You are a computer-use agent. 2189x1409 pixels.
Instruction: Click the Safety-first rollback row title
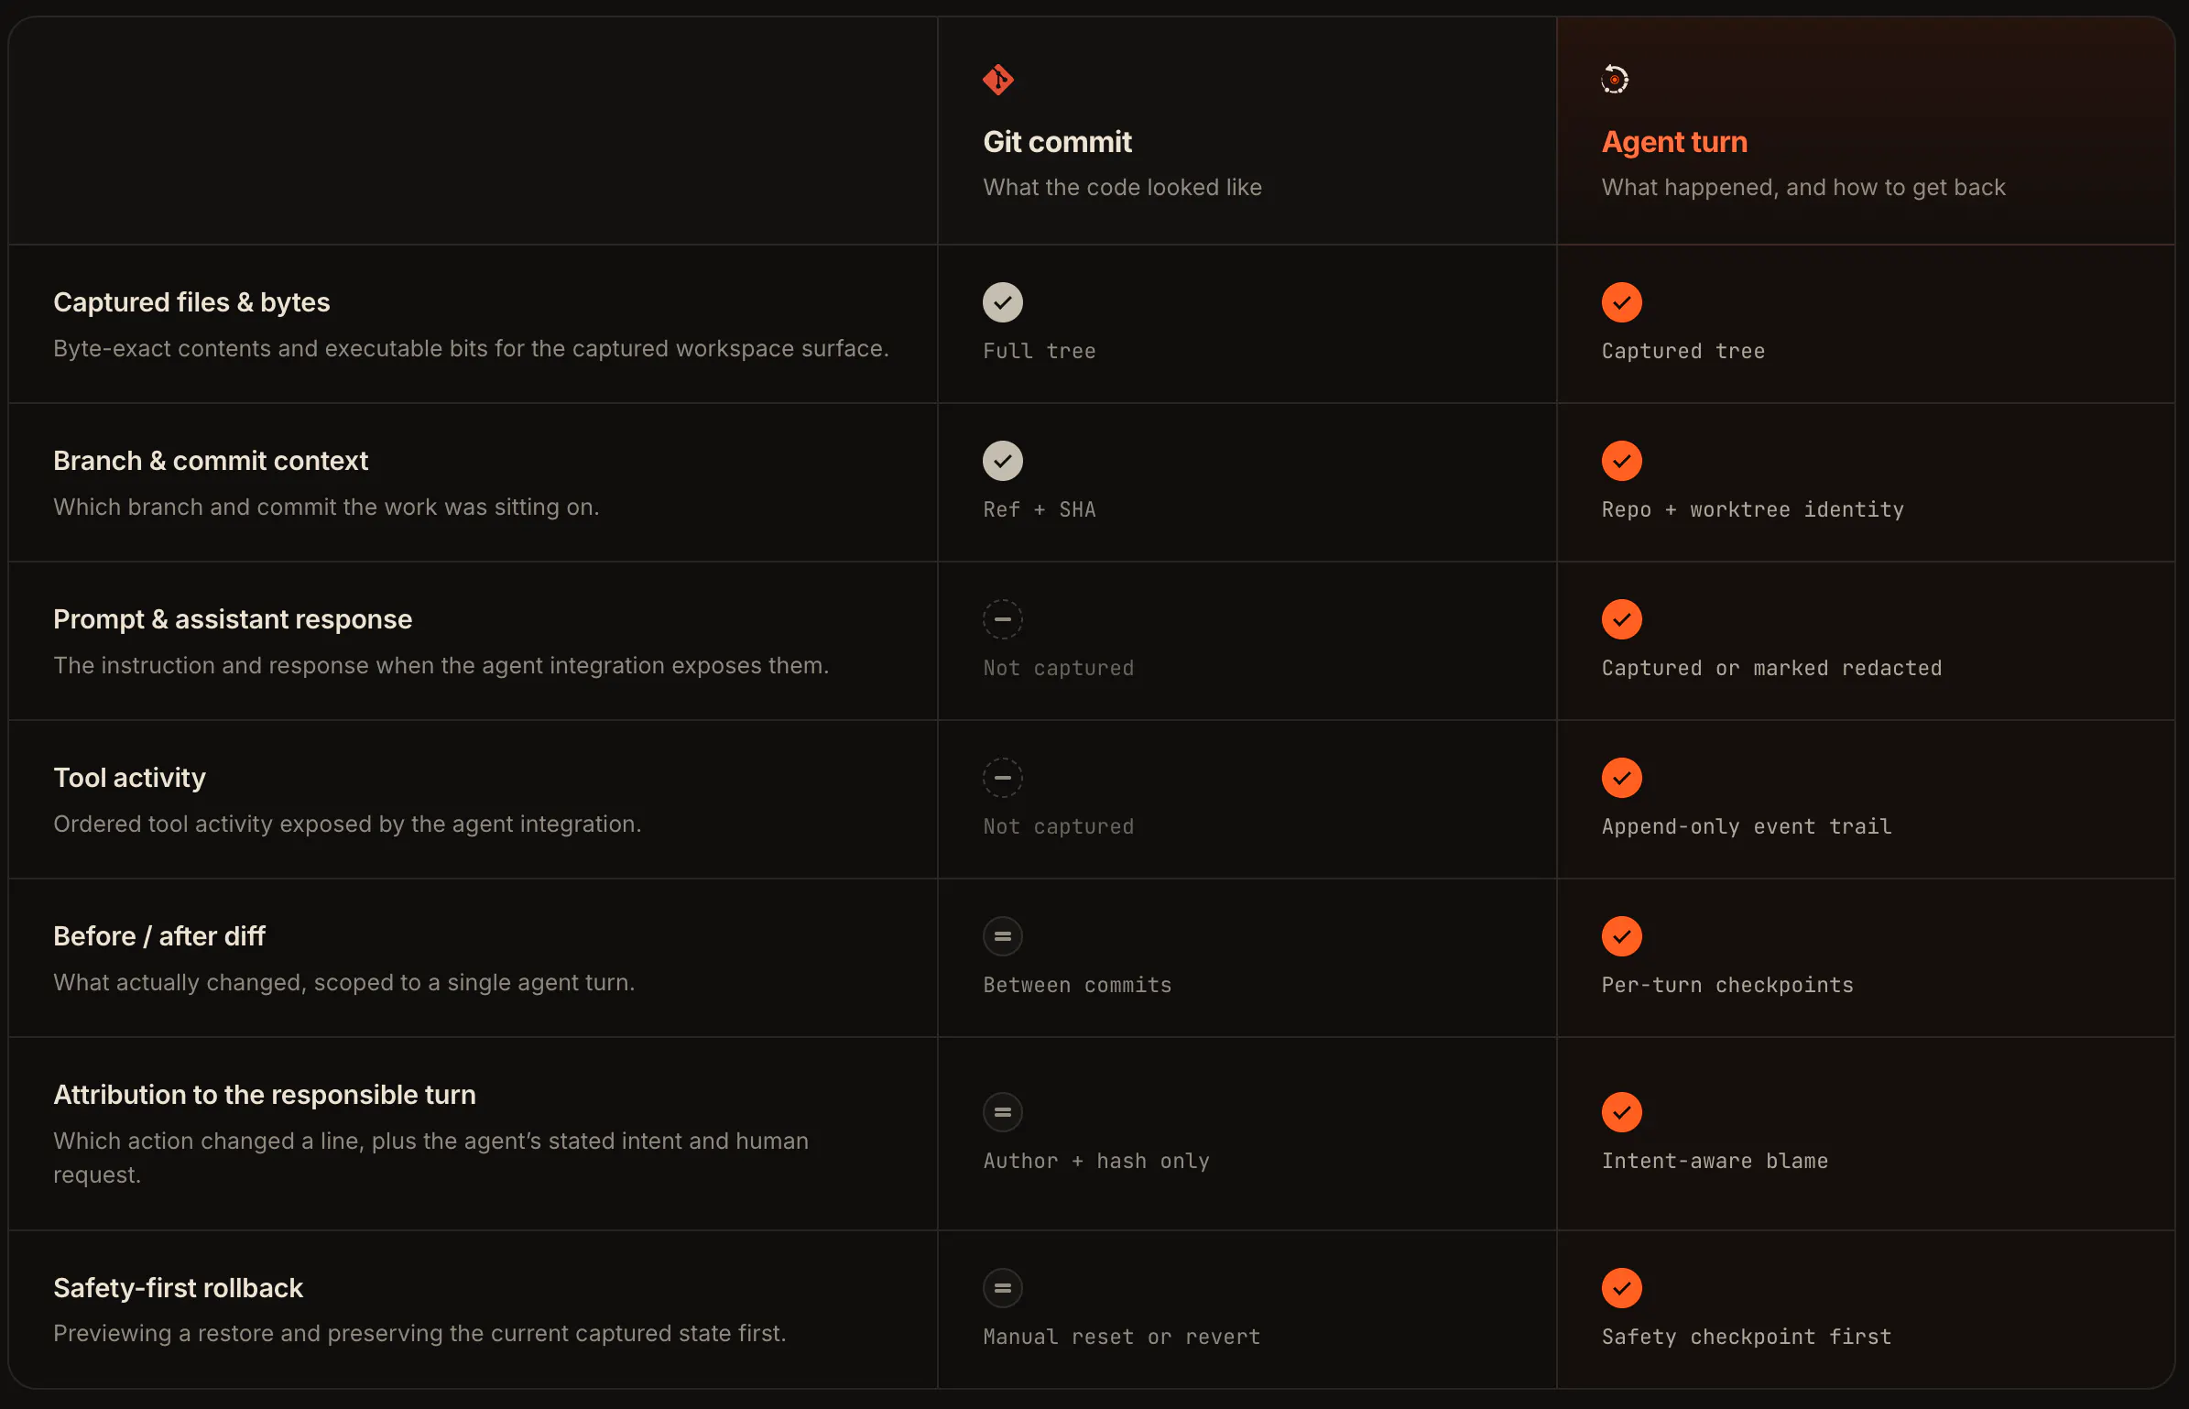(x=178, y=1288)
